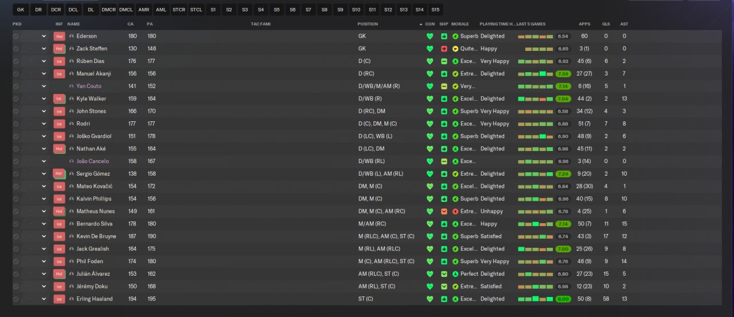
Task: Sort by the GLS column header
Action: tap(606, 24)
